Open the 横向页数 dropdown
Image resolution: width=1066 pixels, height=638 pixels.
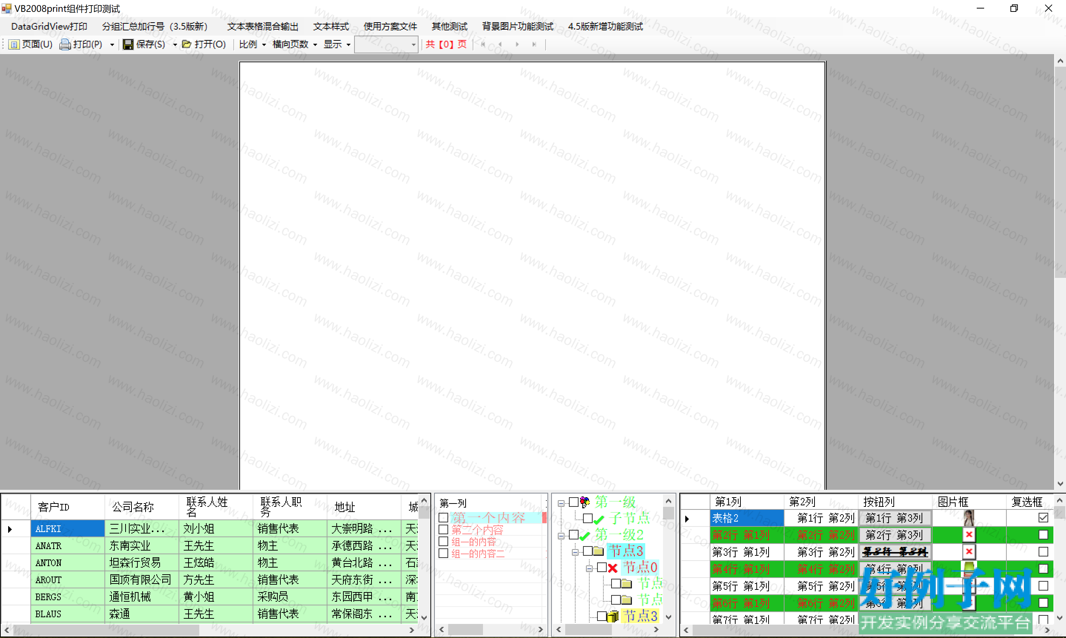point(295,44)
